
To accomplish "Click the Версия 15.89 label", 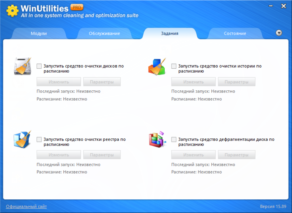I will pos(273,206).
